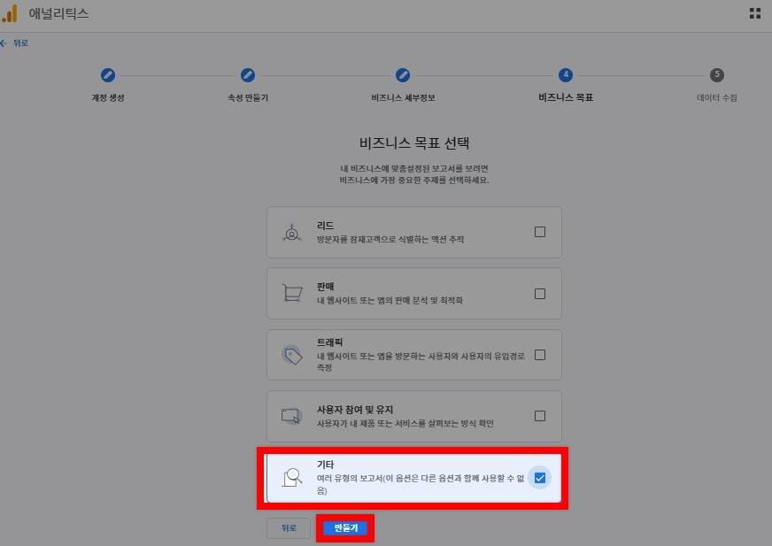772x546 pixels.
Task: Check the 트래픽 checkbox
Action: coord(540,355)
